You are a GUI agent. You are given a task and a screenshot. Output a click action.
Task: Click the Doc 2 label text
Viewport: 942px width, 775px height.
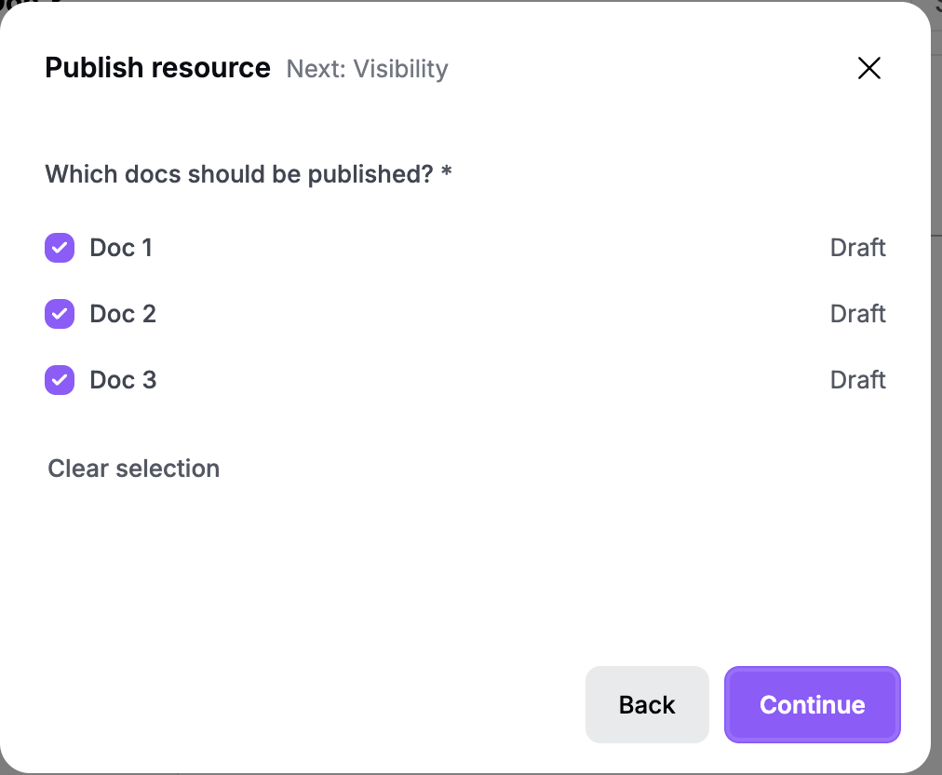[123, 314]
